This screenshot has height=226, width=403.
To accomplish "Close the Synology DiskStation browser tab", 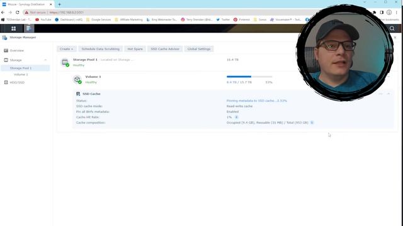I will click(x=51, y=4).
